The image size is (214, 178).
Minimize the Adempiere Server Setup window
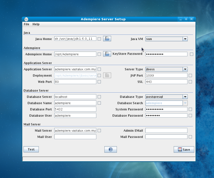click(180, 19)
